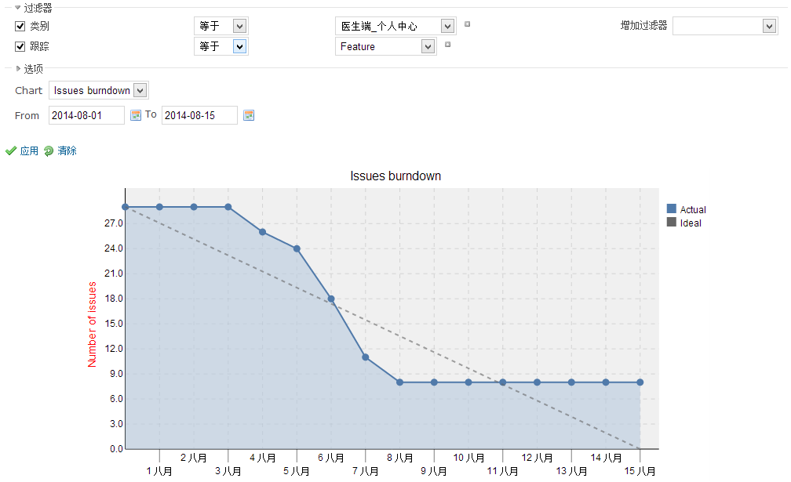Viewport: 791px width, 482px height.
Task: Click the Ideal legend label
Action: [x=691, y=223]
